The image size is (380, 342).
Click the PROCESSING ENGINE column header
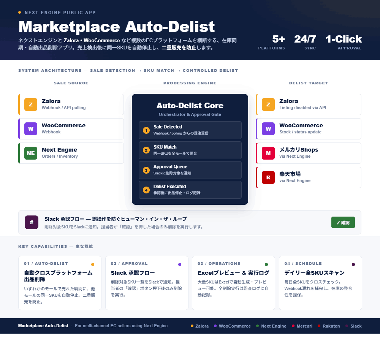click(x=190, y=83)
